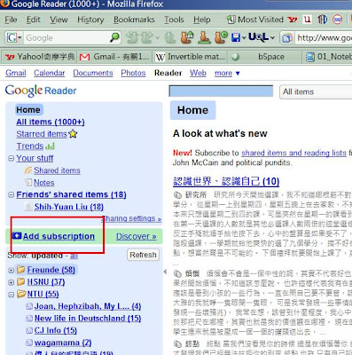Screen dimensions: 352x355
Task: Open the File menu
Action: click(11, 20)
